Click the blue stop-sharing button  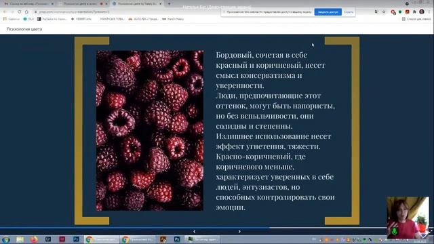328,12
